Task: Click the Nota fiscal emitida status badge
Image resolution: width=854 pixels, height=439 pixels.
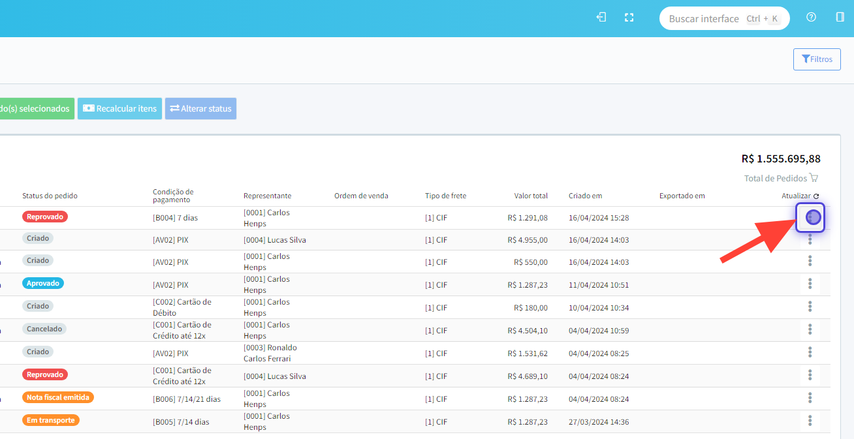Action: 58,397
